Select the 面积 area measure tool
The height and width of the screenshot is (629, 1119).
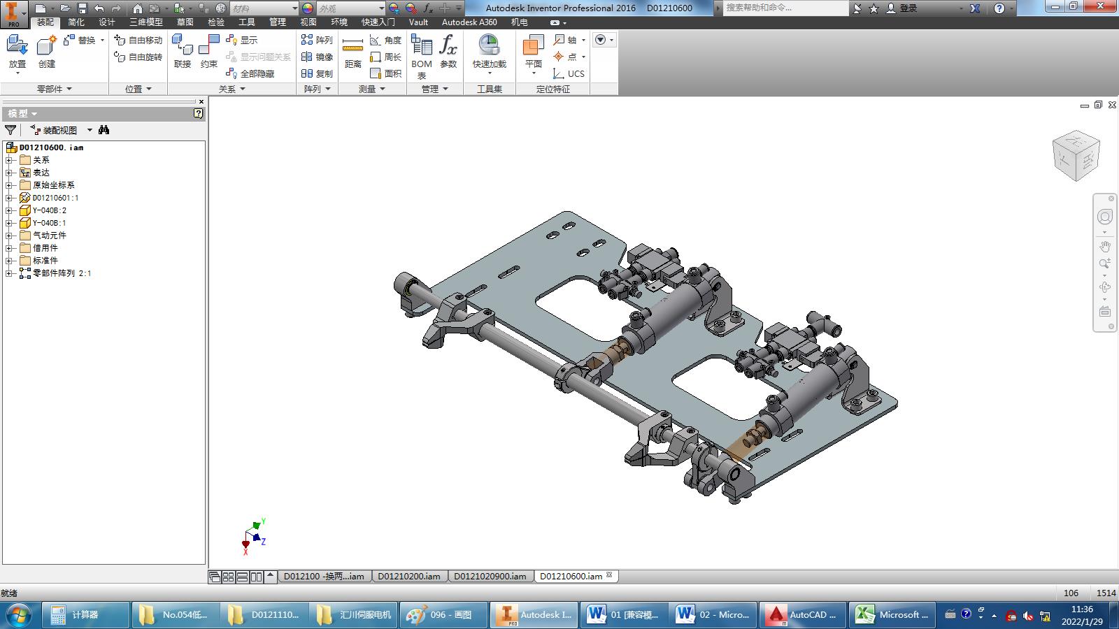(385, 73)
